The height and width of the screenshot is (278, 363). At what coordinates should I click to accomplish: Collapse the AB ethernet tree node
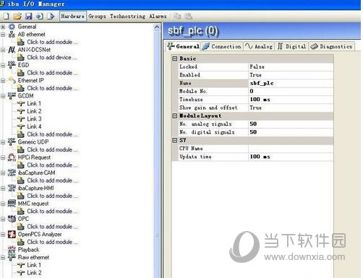[x=3, y=35]
